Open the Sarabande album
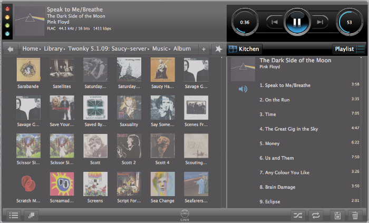Screen dimensions: 369x223 28,73
